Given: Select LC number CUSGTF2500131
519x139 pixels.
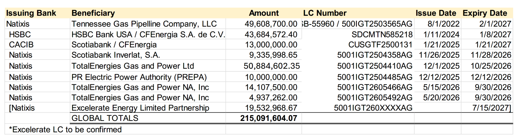Looking at the screenshot, I should [x=380, y=44].
